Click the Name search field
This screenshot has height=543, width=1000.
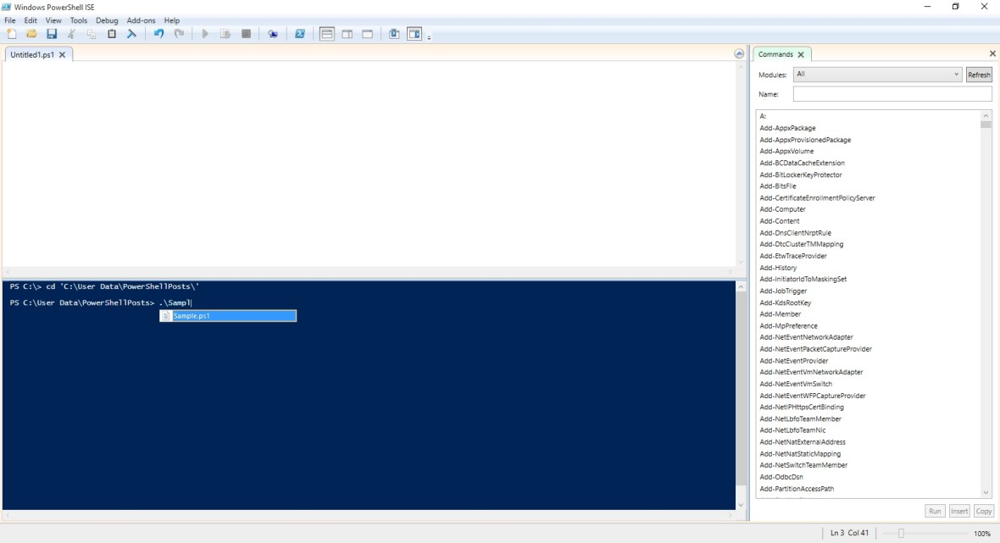click(x=892, y=94)
